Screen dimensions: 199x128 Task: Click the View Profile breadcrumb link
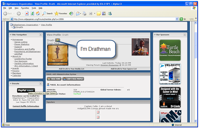(46, 25)
